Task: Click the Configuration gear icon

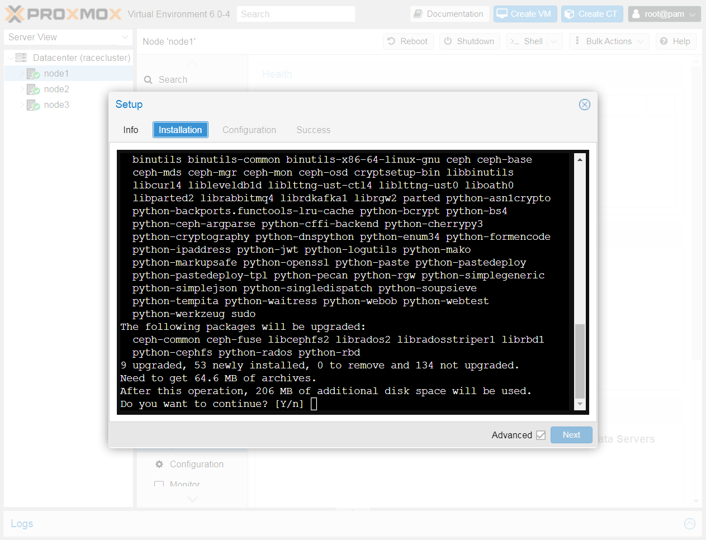Action: [x=159, y=464]
